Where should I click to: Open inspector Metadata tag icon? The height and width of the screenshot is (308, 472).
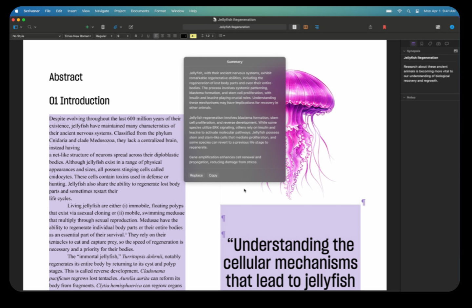pyautogui.click(x=430, y=44)
